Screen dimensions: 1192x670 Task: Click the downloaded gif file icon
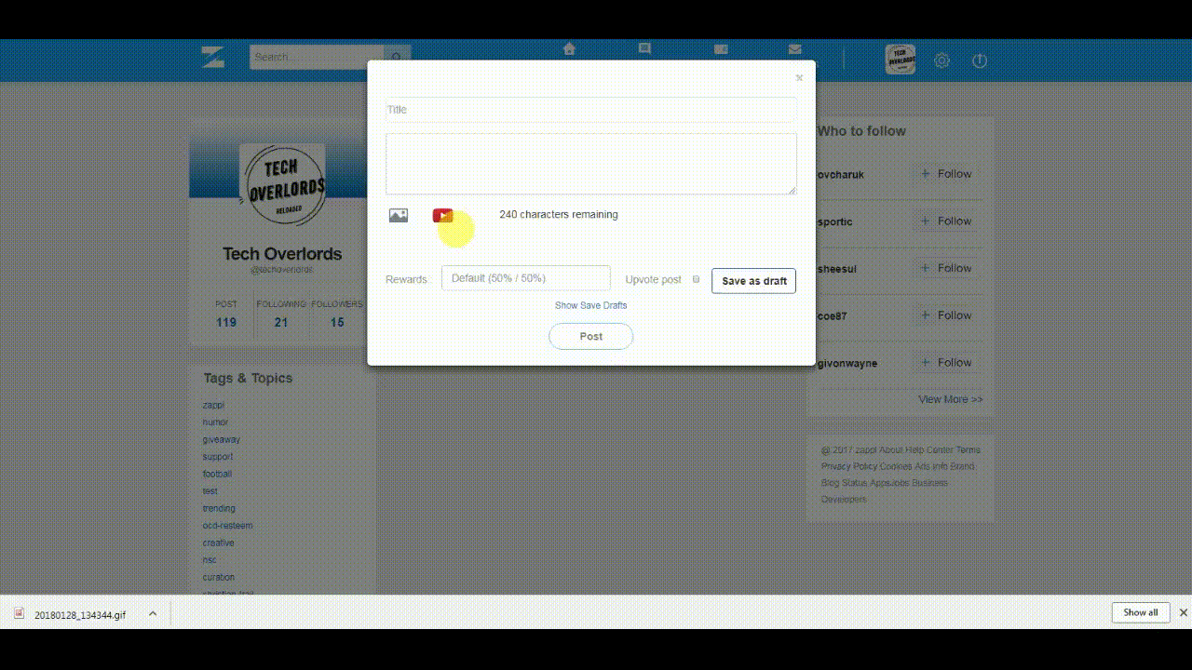pyautogui.click(x=19, y=614)
